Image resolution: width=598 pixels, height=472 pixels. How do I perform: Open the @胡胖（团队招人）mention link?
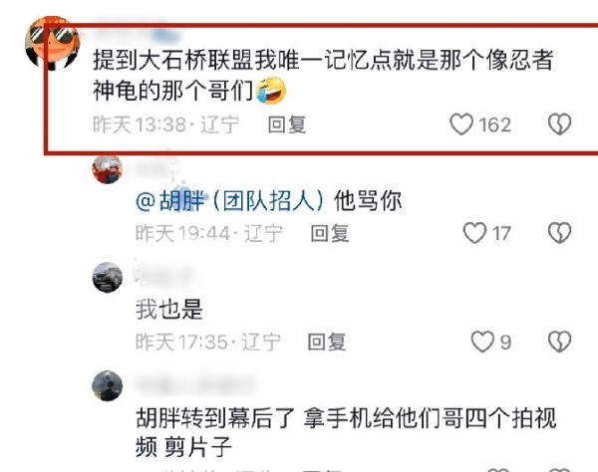pos(229,201)
